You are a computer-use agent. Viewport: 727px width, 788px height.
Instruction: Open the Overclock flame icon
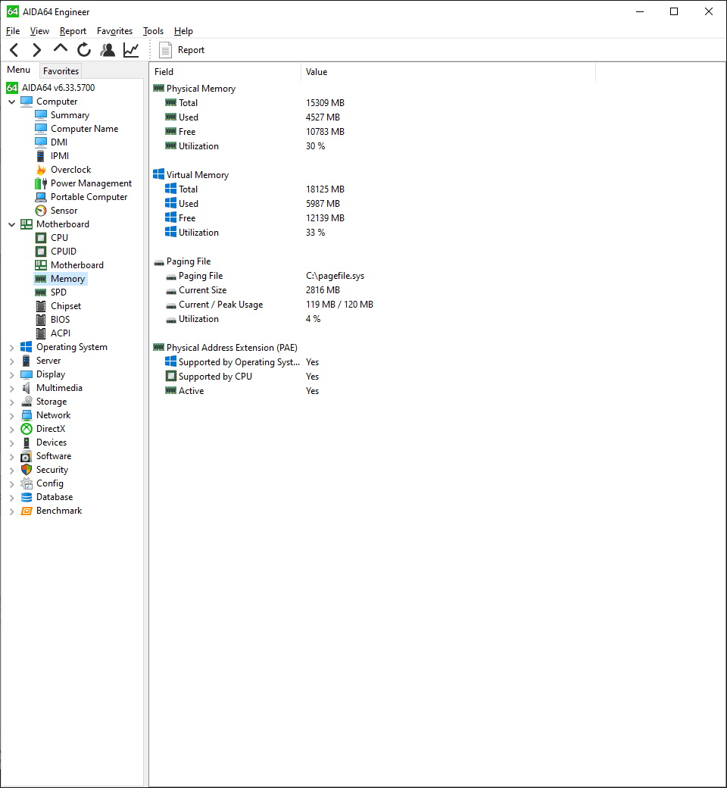point(41,170)
